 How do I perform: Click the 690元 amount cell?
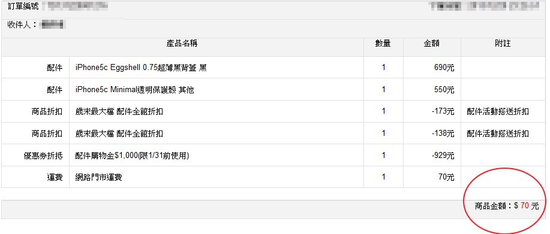444,68
